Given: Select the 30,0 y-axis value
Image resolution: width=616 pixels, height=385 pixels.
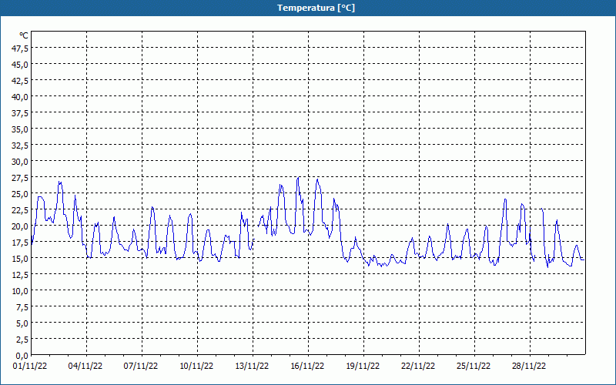Looking at the screenshot, I should coord(20,162).
